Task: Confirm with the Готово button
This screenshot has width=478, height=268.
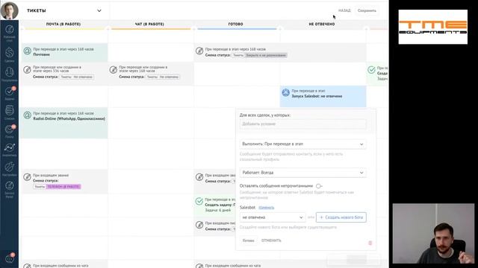Action: [248, 240]
